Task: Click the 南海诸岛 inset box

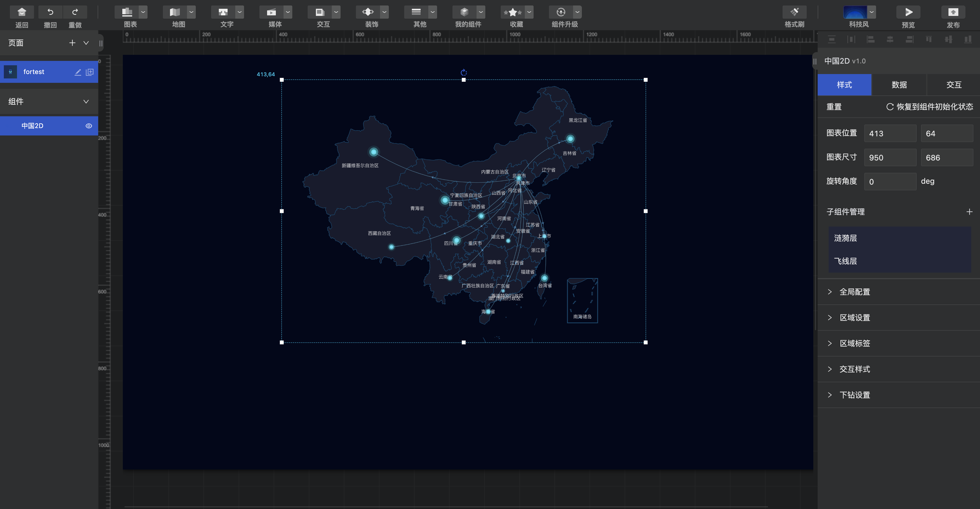Action: (x=582, y=301)
